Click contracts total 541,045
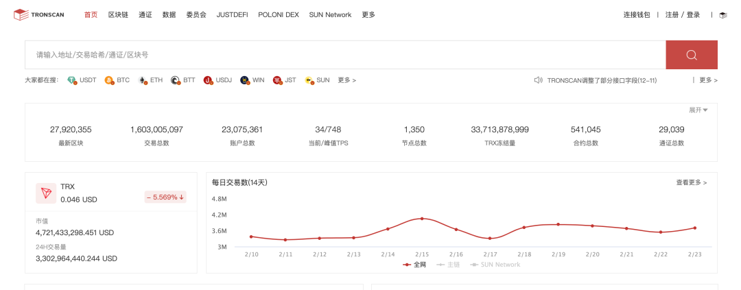741x290 pixels. pos(585,130)
